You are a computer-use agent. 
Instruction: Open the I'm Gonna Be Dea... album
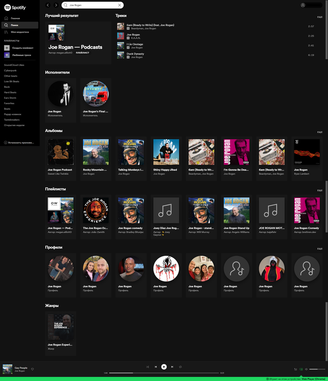tap(237, 158)
